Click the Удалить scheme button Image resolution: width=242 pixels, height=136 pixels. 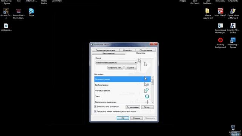click(x=131, y=68)
